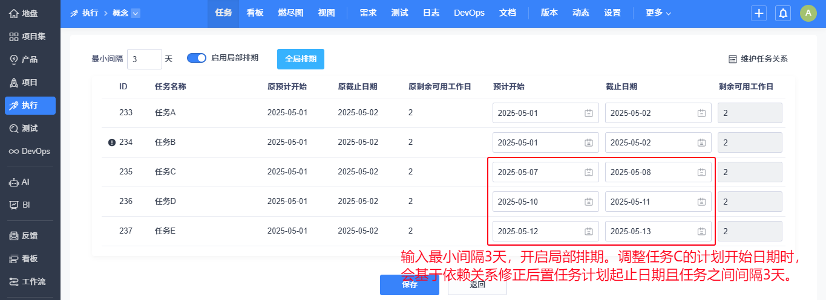
Task: Expand the 概念 execution dropdown
Action: pos(136,13)
